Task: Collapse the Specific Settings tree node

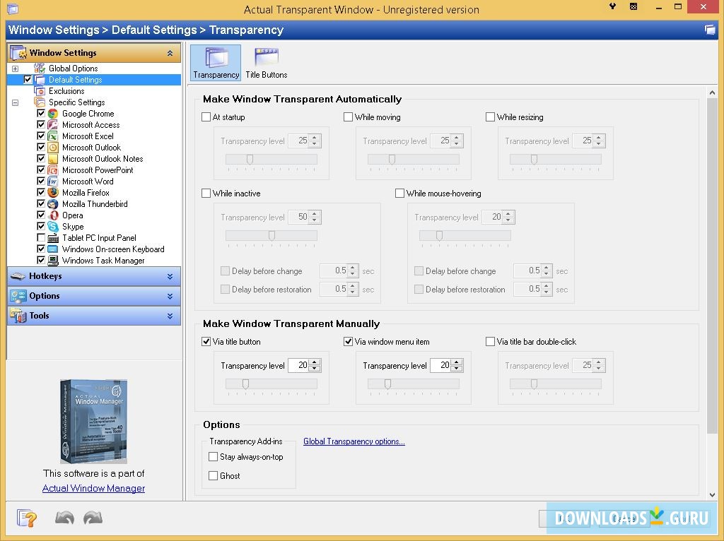Action: (x=16, y=102)
